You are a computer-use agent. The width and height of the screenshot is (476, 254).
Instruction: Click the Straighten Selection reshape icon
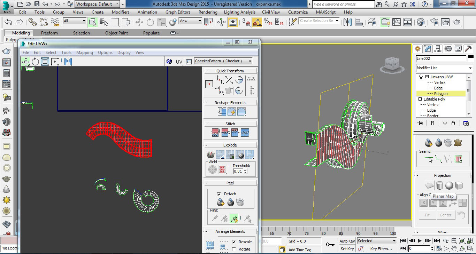point(222,112)
